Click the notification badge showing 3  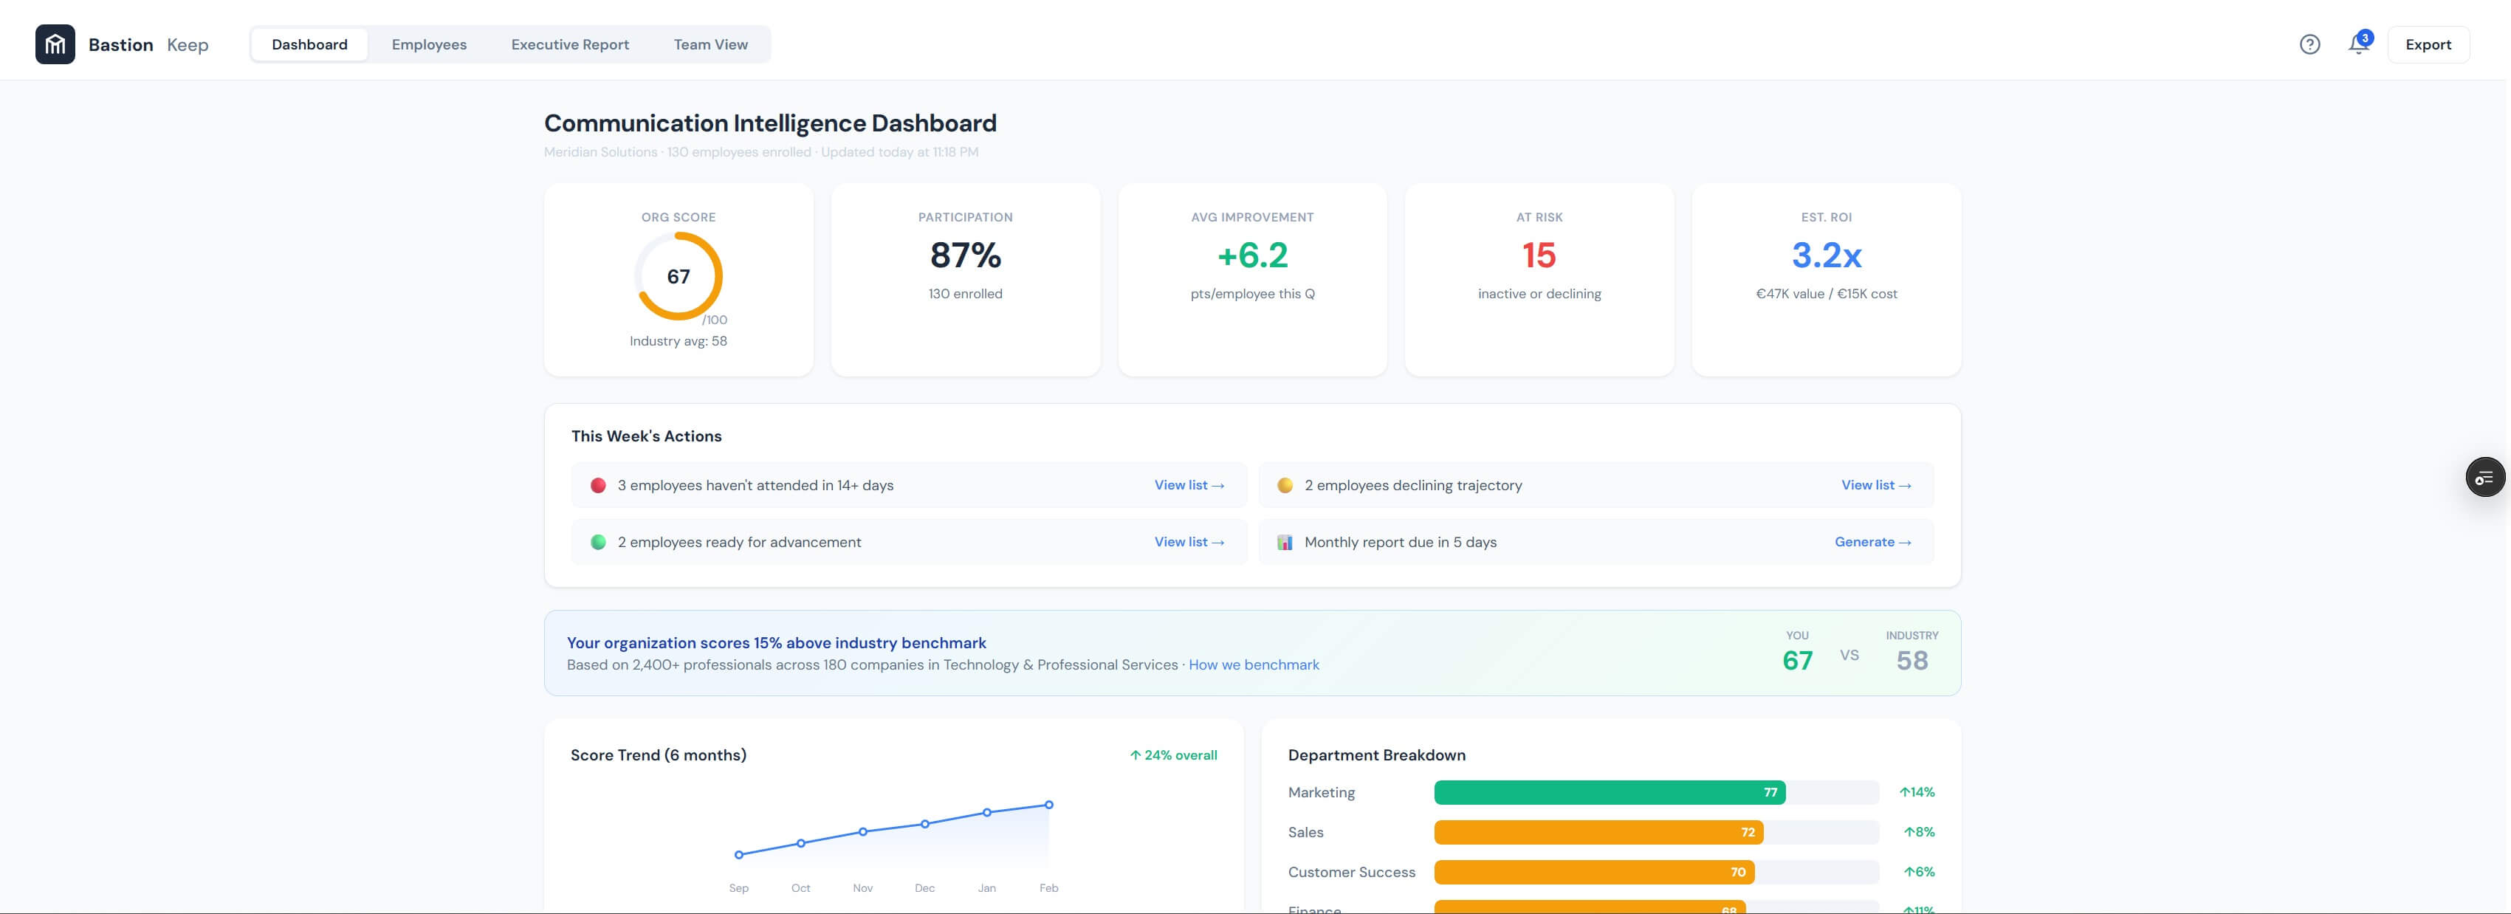point(2365,37)
